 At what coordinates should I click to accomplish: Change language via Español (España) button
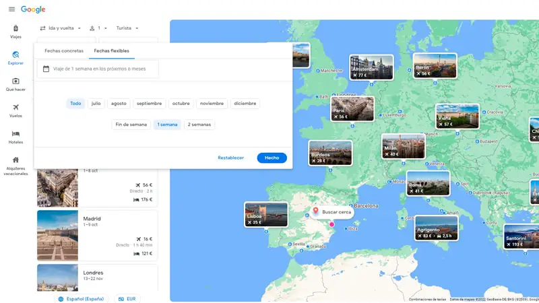[81, 299]
